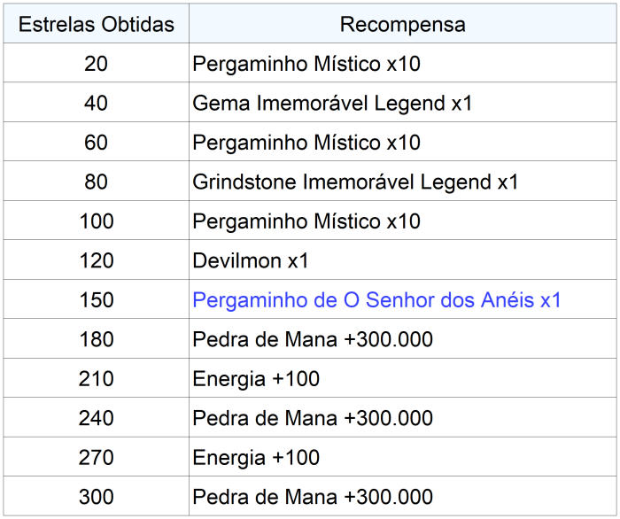Click the 120 stars cell
Image resolution: width=620 pixels, height=519 pixels.
point(96,261)
